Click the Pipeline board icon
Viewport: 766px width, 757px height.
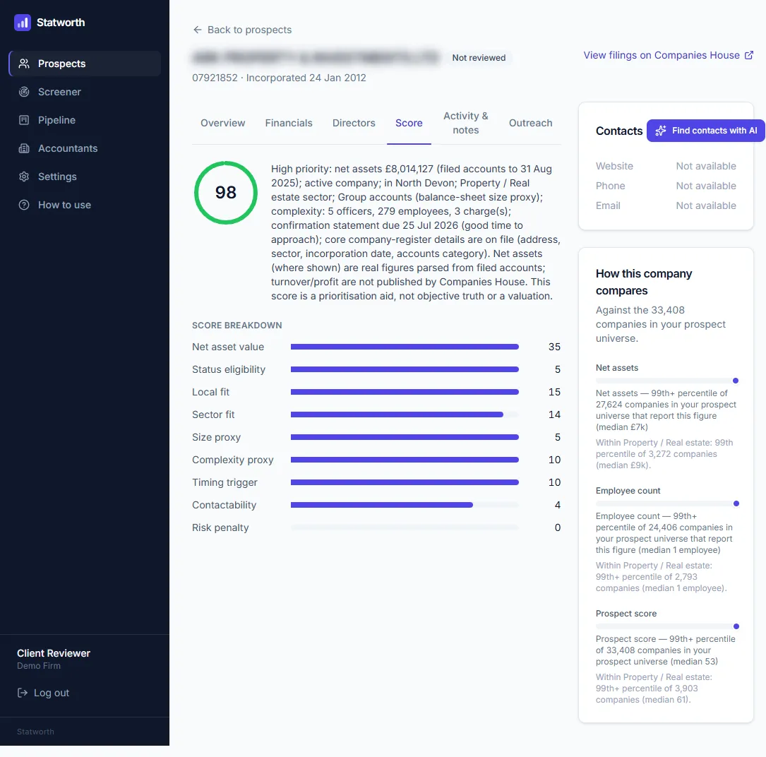[24, 120]
